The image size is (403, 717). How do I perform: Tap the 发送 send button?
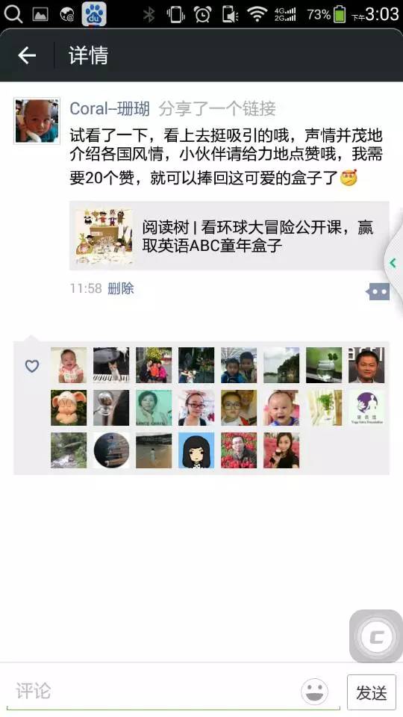pos(372,692)
